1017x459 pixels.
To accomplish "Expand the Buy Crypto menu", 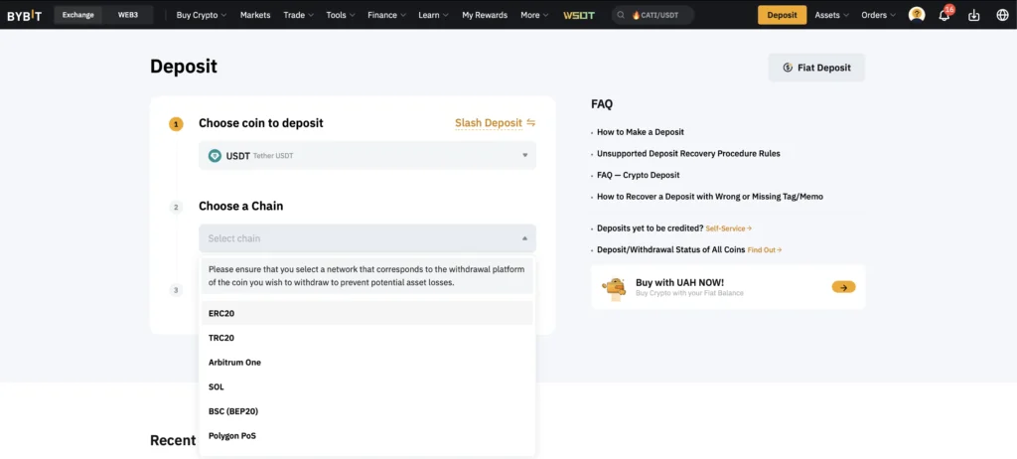I will (x=202, y=15).
